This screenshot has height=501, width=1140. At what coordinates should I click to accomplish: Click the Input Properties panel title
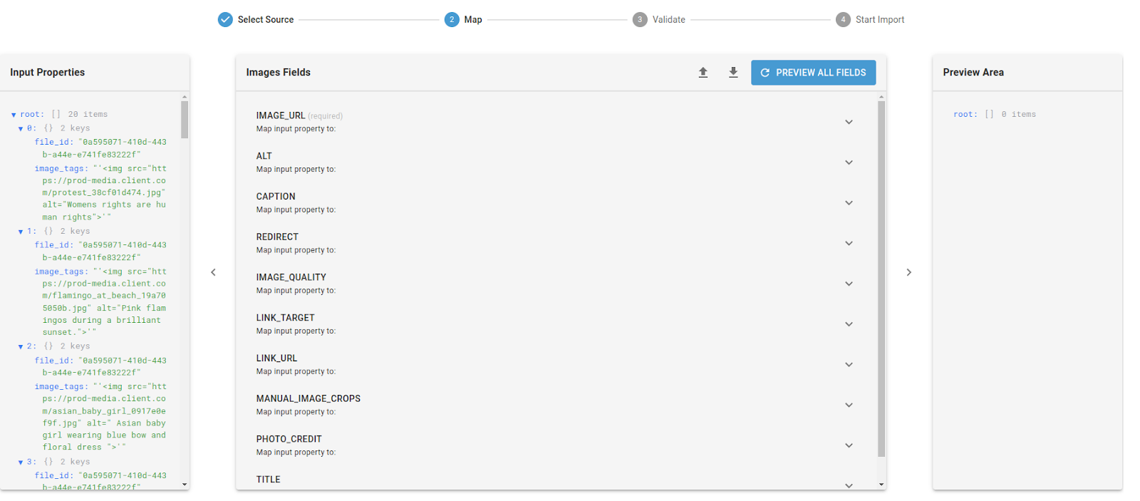(x=47, y=72)
